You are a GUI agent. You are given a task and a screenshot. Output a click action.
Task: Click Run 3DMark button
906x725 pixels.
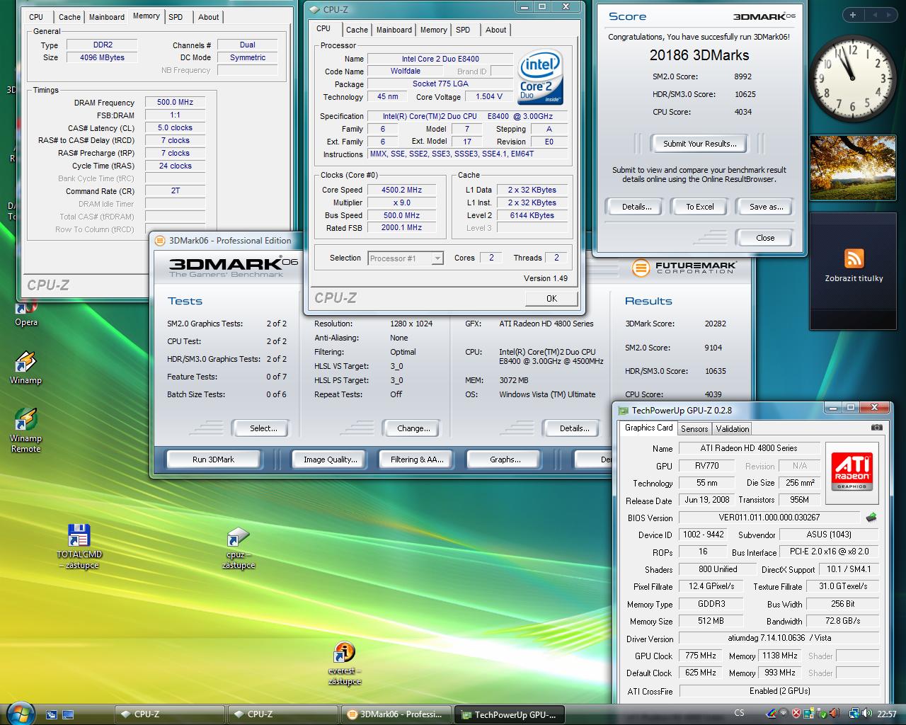coord(213,459)
